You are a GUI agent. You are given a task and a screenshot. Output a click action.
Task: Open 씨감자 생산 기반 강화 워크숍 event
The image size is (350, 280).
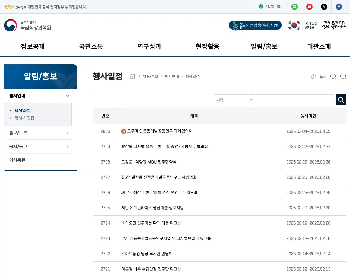(159, 192)
